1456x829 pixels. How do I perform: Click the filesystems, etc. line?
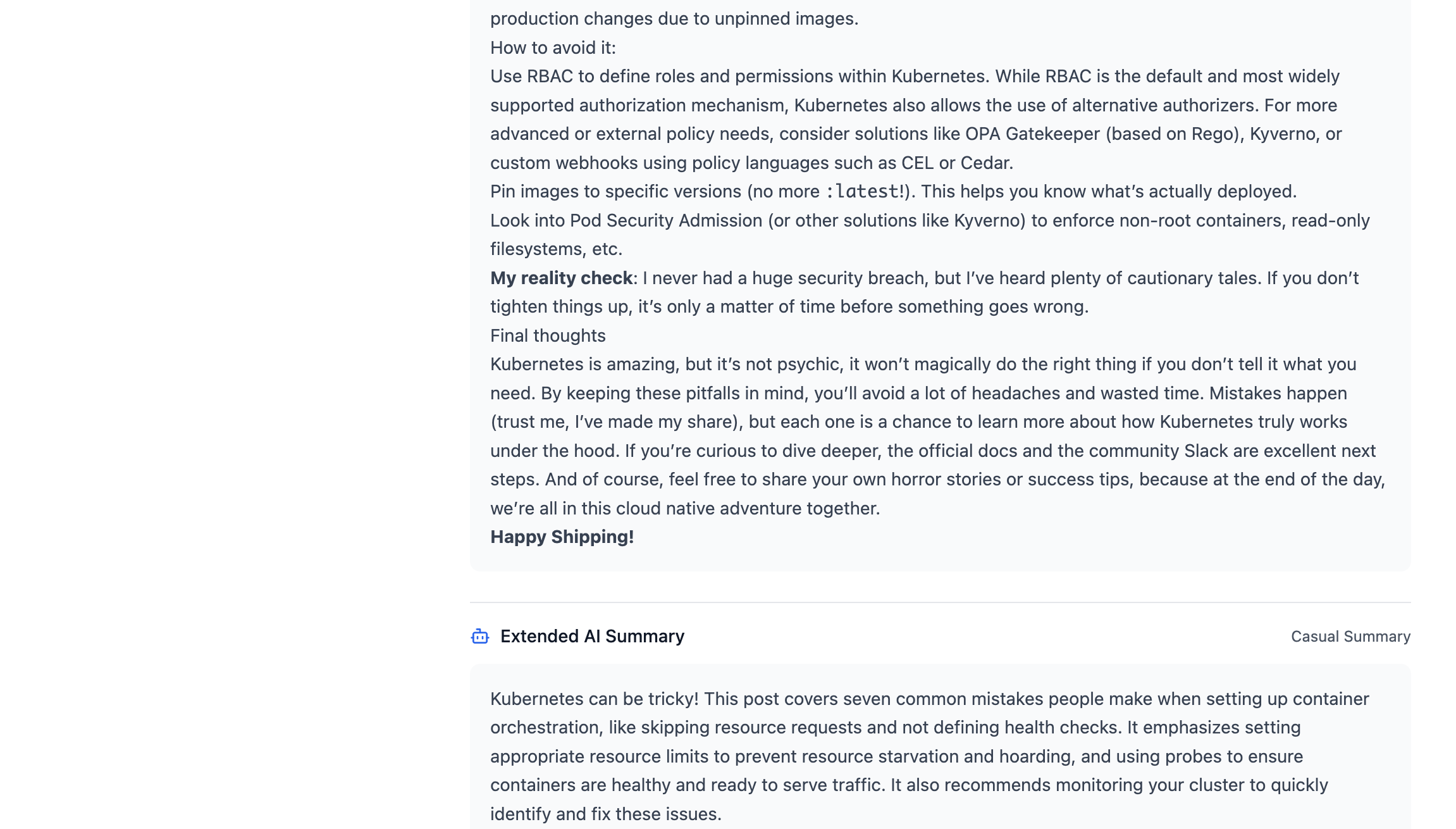click(556, 249)
